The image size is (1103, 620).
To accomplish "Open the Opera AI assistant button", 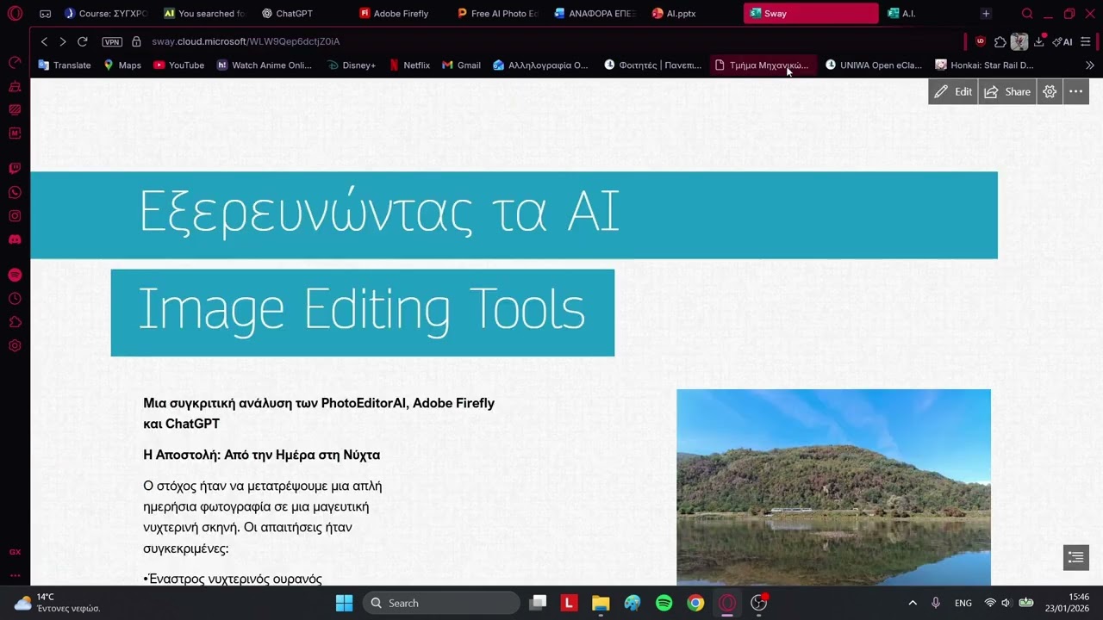I will (x=1062, y=41).
